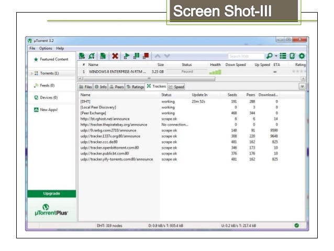Click the Add Torrent from URL icon
Screen dimensions: 334x251
coord(92,56)
